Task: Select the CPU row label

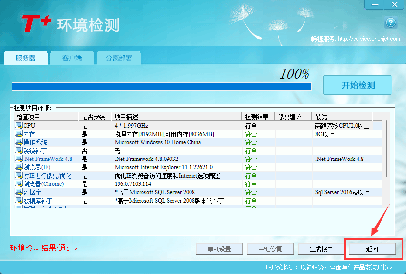Action: tap(29, 125)
